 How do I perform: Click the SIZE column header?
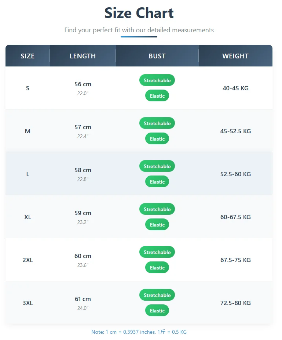click(28, 56)
